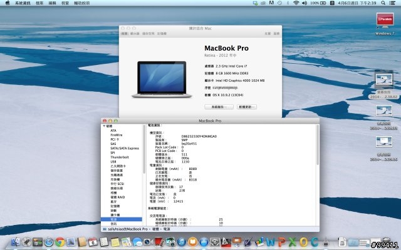Launch iTunes from the Dock
Viewport: 401px width, 250px height.
[181, 242]
